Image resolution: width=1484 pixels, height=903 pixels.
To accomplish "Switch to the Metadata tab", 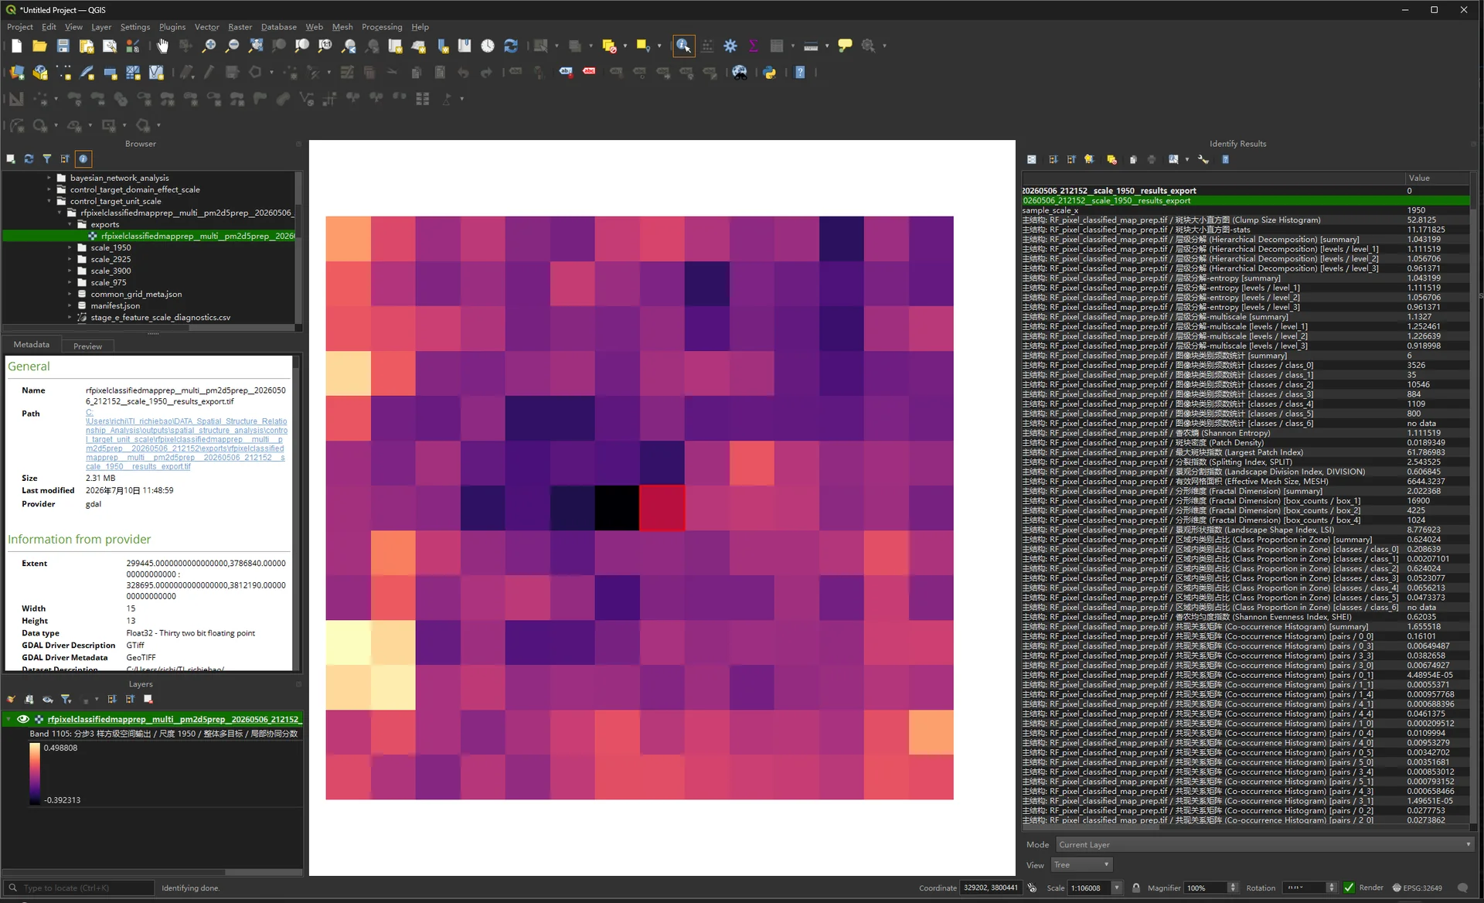I will 32,345.
